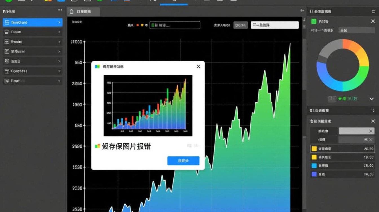Close the popup dialog with its X

[199, 66]
